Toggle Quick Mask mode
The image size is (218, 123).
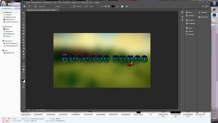(24, 84)
